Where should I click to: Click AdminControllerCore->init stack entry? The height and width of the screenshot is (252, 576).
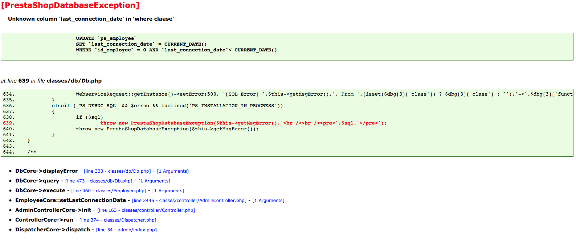pyautogui.click(x=53, y=210)
